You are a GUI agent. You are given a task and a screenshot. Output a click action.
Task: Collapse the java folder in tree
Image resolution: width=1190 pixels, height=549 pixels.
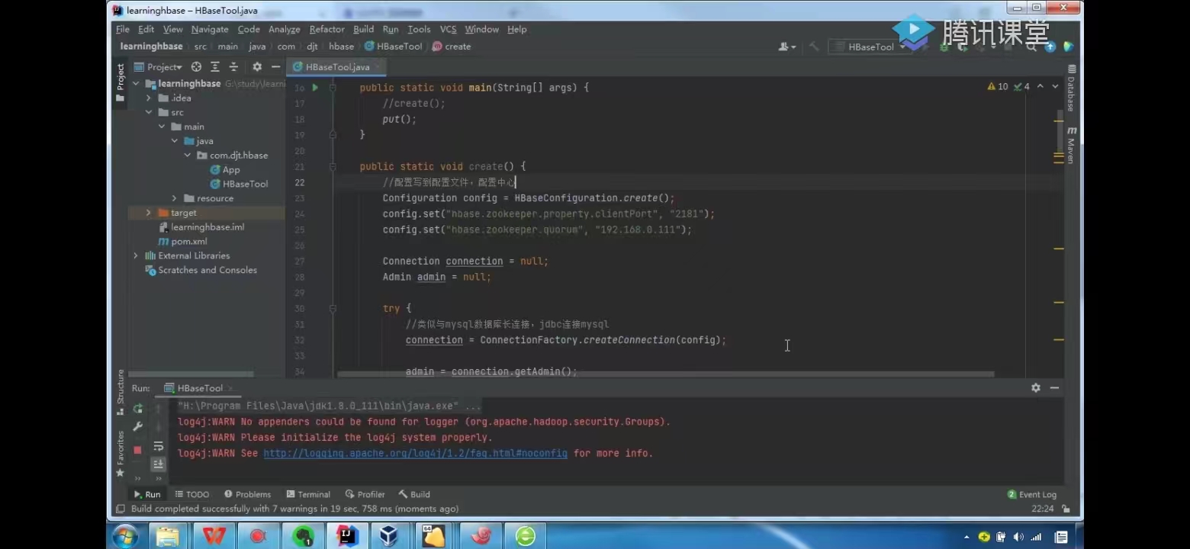(x=175, y=141)
